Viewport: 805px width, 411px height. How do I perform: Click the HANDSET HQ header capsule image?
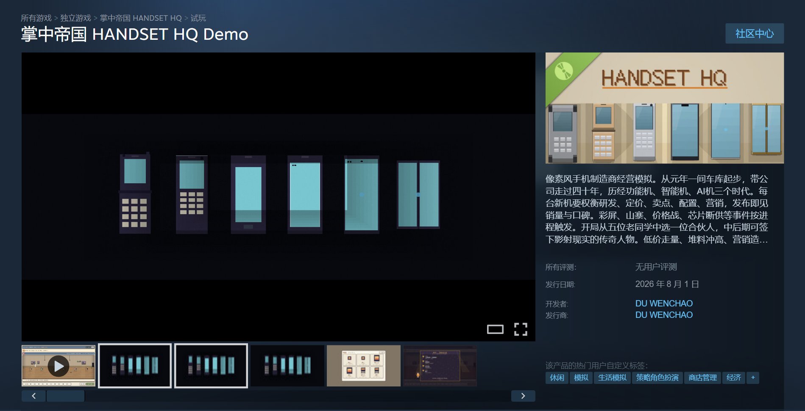665,108
